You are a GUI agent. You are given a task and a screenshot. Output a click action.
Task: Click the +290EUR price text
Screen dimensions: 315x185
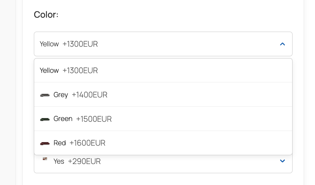[x=84, y=161]
